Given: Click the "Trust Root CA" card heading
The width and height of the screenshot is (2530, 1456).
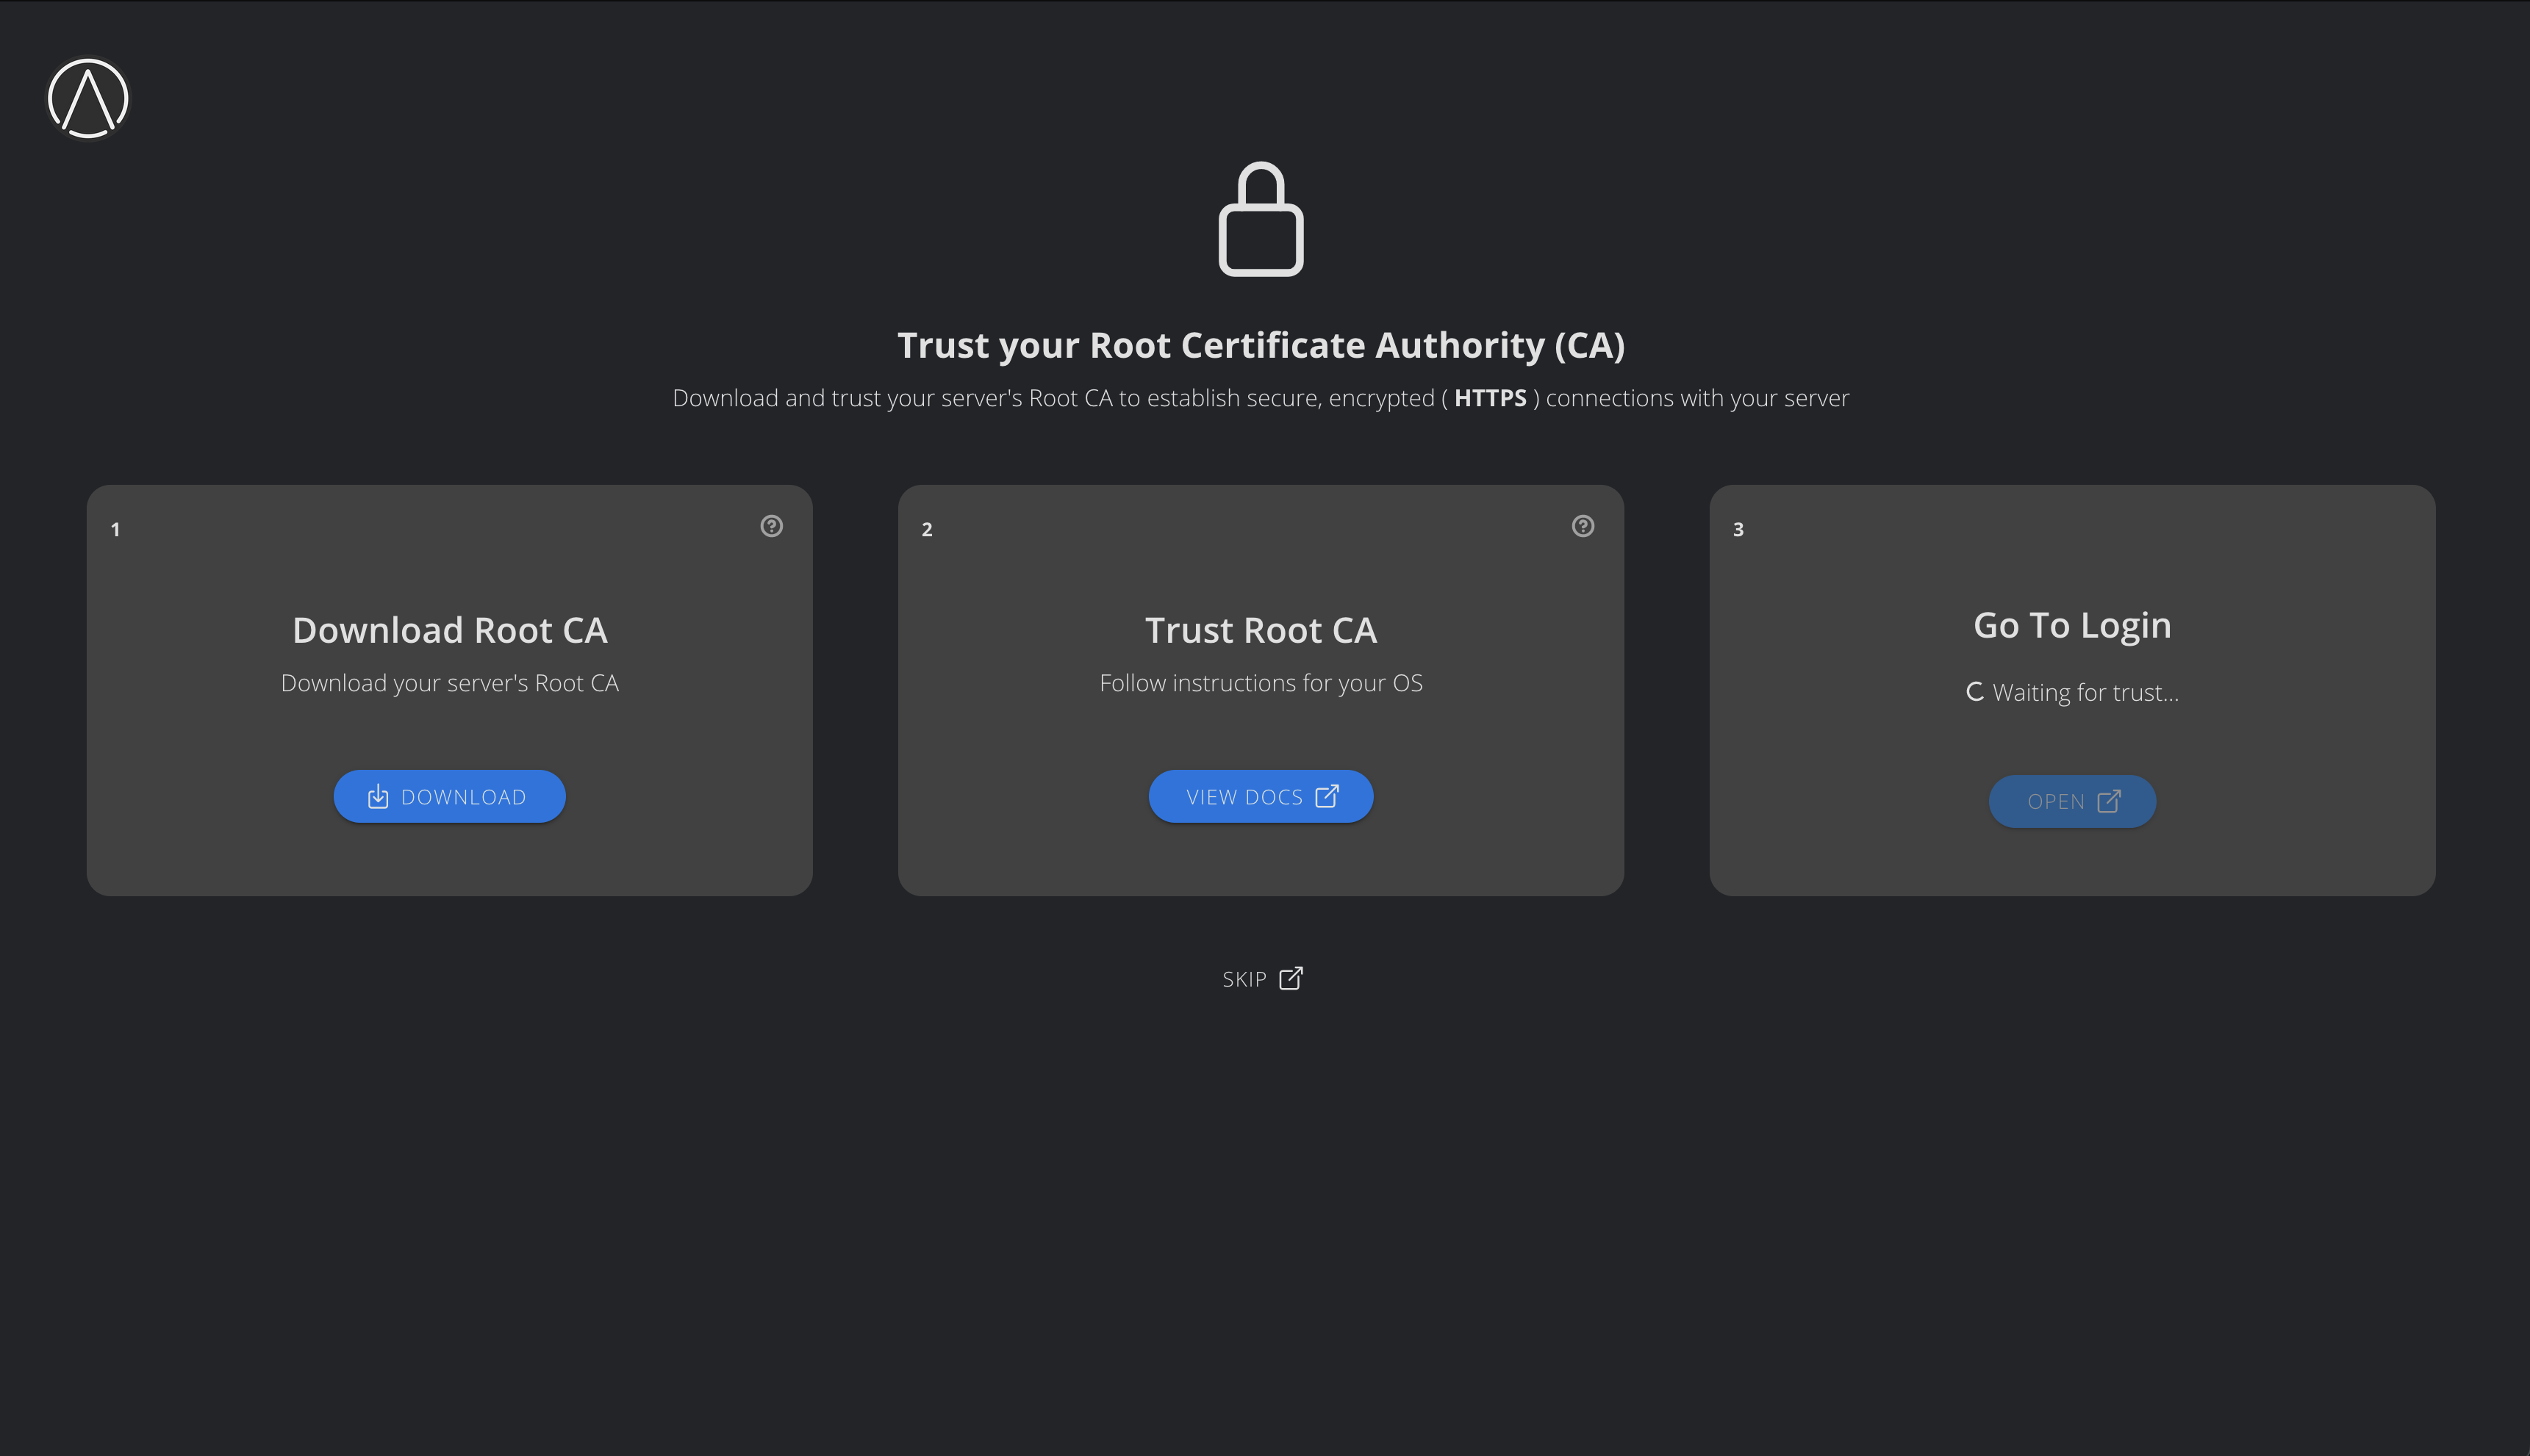Looking at the screenshot, I should click(x=1261, y=630).
